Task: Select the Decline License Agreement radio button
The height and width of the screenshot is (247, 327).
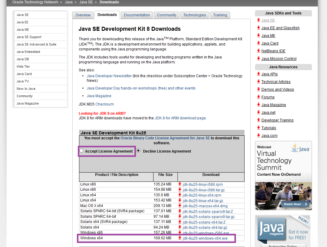Action: click(138, 151)
